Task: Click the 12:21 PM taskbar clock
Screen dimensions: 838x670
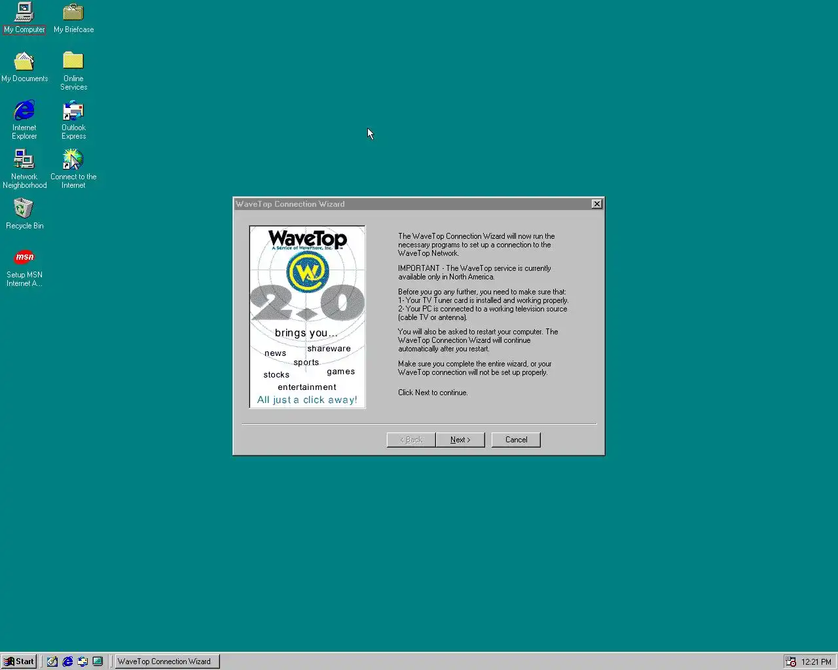Action: 816,661
